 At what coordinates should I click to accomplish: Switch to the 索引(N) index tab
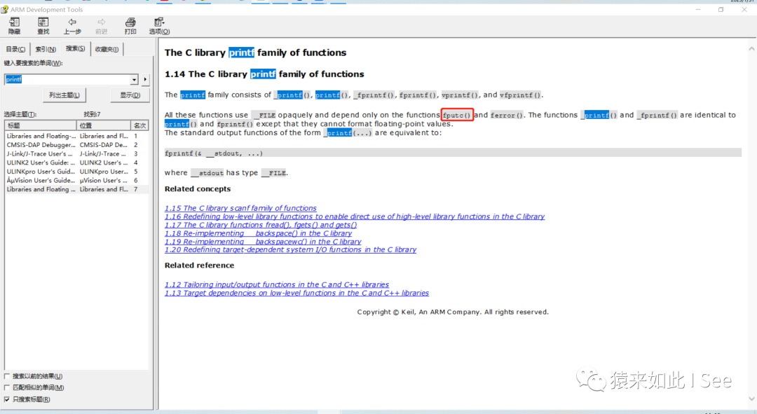(46, 49)
